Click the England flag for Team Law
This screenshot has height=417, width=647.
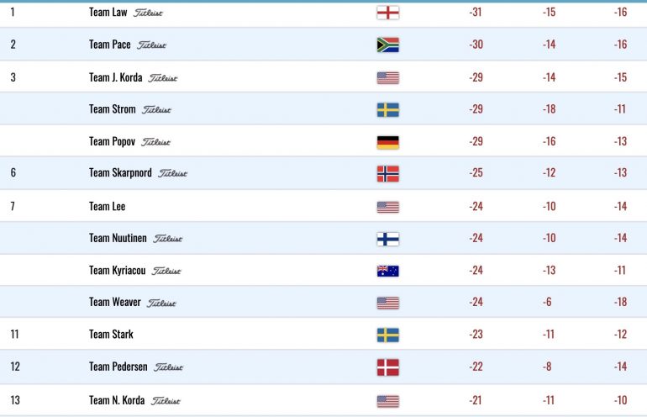point(388,13)
